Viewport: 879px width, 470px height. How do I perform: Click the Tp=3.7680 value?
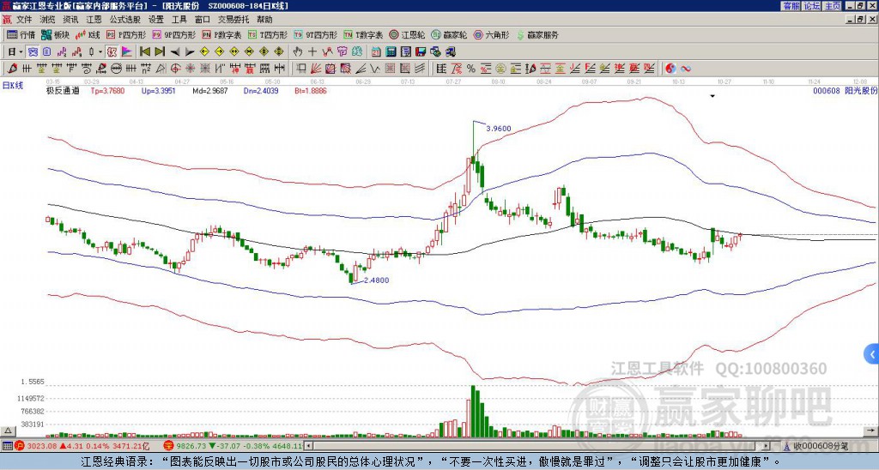[107, 90]
